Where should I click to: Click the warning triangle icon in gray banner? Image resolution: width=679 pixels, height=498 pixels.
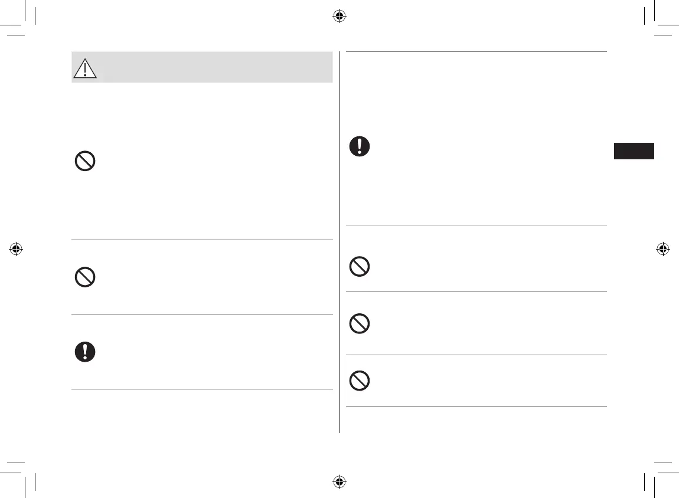86,69
